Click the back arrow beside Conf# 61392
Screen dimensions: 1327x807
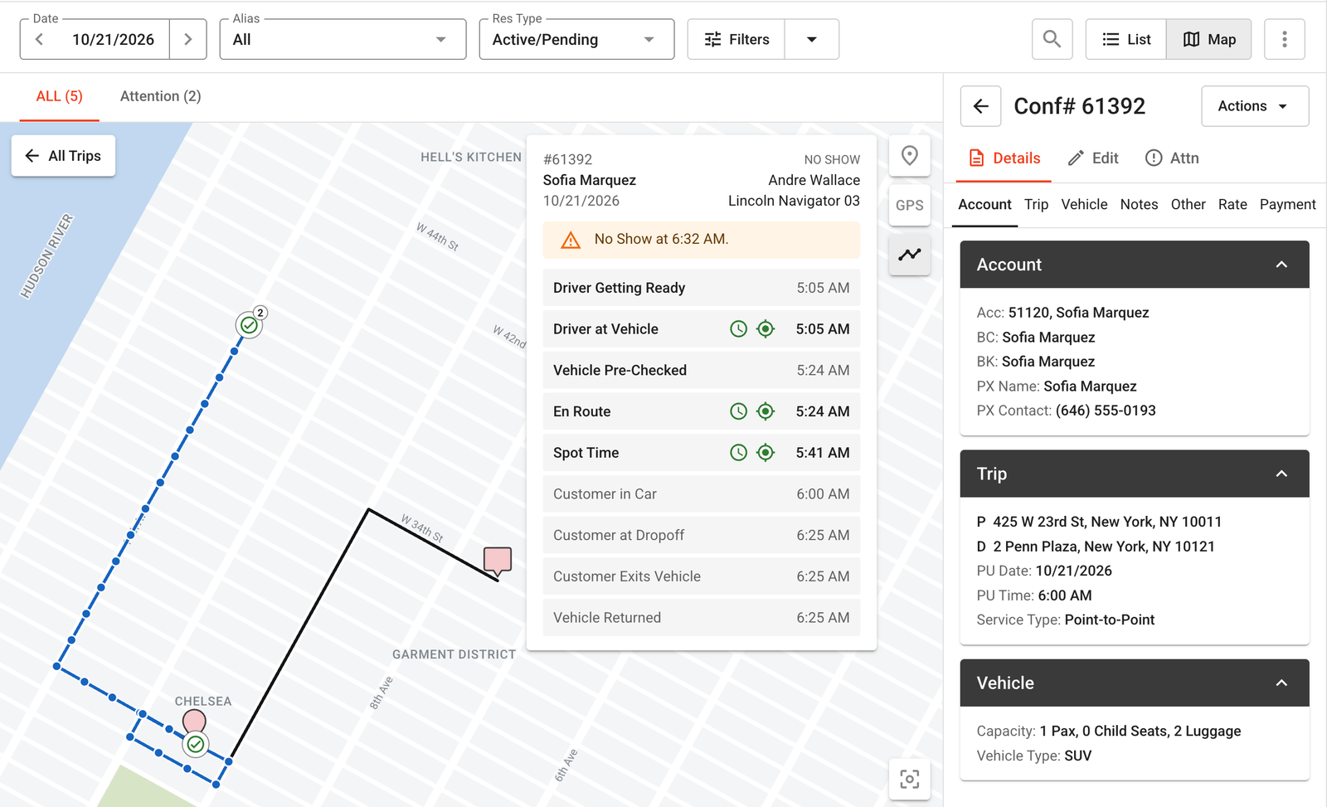pyautogui.click(x=980, y=106)
